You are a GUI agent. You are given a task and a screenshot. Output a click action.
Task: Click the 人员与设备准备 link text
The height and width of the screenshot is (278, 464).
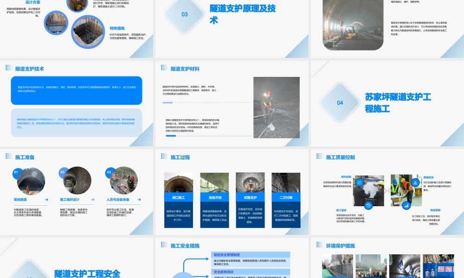click(118, 200)
